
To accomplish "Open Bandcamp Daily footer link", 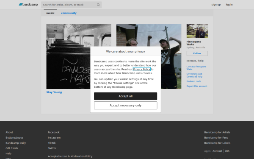I will [x=16, y=143].
